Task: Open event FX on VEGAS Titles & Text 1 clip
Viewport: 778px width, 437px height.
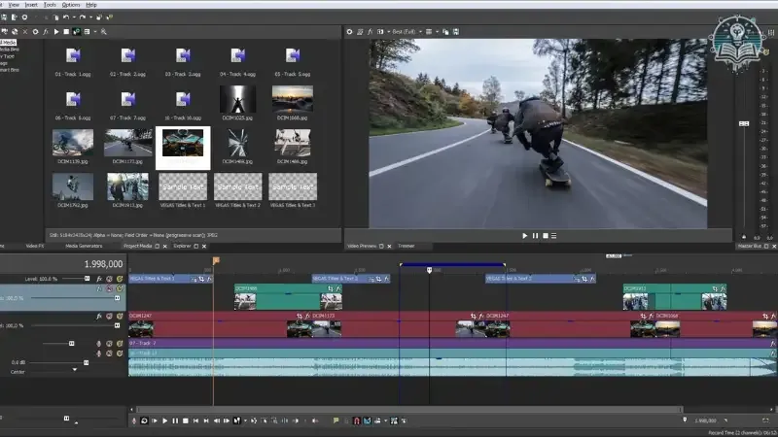Action: (x=209, y=279)
